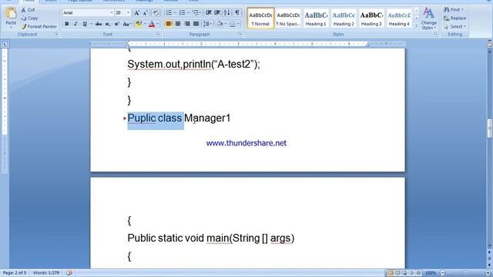Viewport: 493px width, 277px height.
Task: Apply a bulleted list
Action: pyautogui.click(x=169, y=12)
